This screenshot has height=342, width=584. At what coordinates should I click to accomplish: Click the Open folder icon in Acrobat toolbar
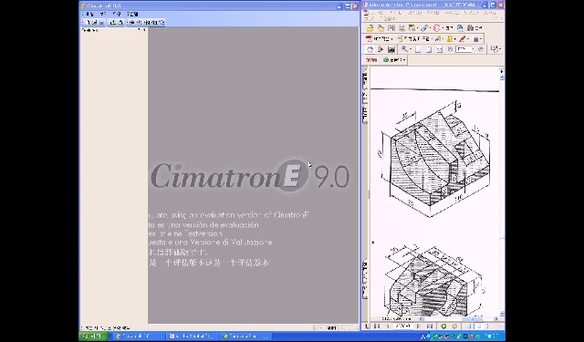370,28
